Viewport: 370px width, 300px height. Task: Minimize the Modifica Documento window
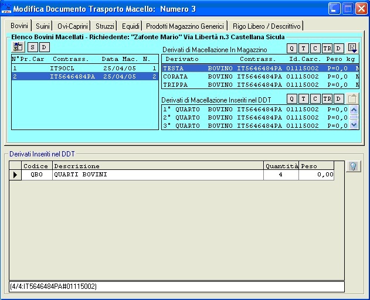pyautogui.click(x=334, y=9)
